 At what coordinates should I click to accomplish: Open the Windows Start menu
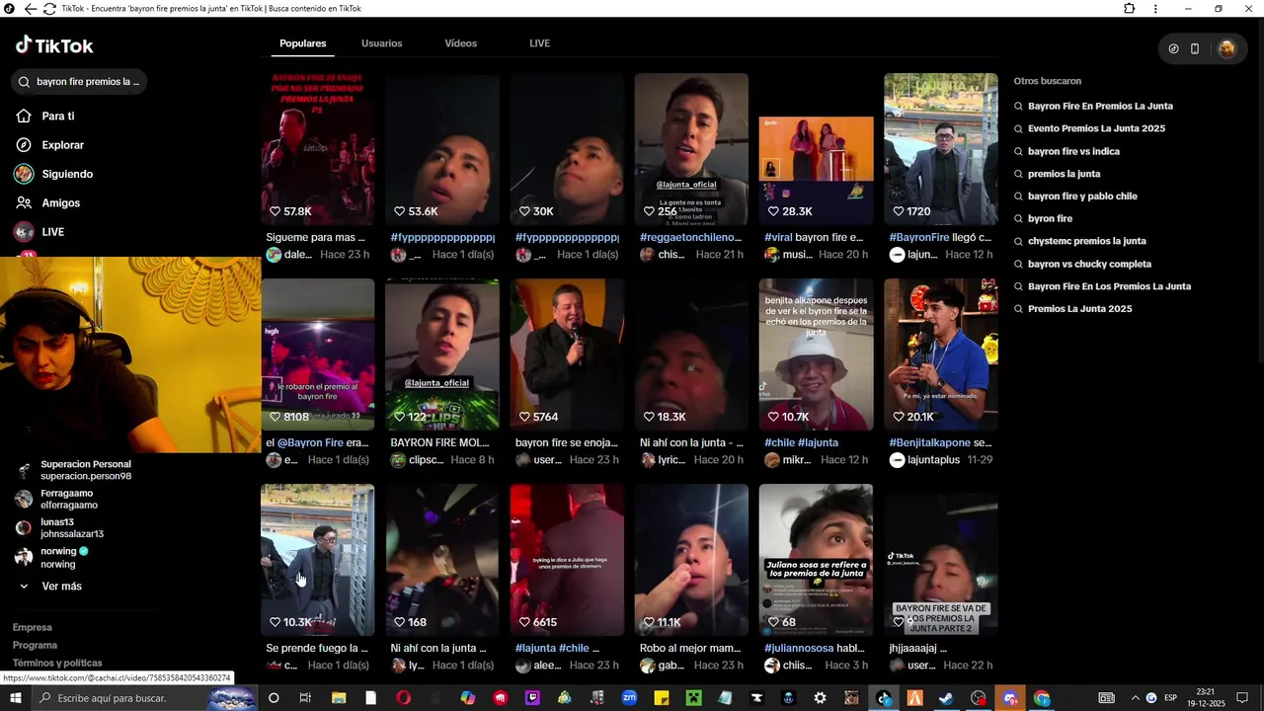tap(15, 698)
